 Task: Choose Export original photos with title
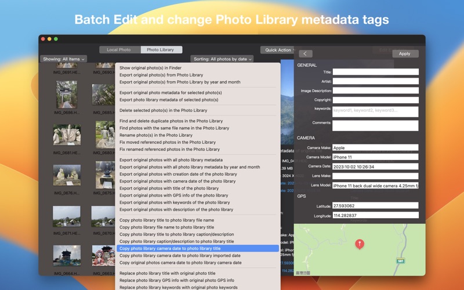[198, 188]
